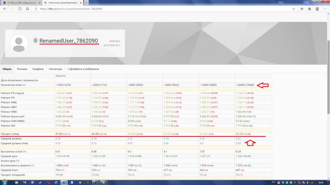The width and height of the screenshot is (330, 185).
Task: Expand plus next to 'Вытанковано в среднем'
Action: (x=32, y=166)
